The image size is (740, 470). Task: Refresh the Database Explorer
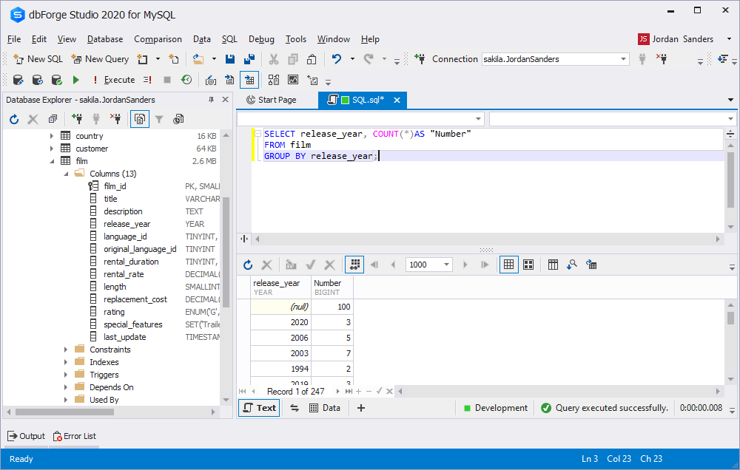(13, 118)
